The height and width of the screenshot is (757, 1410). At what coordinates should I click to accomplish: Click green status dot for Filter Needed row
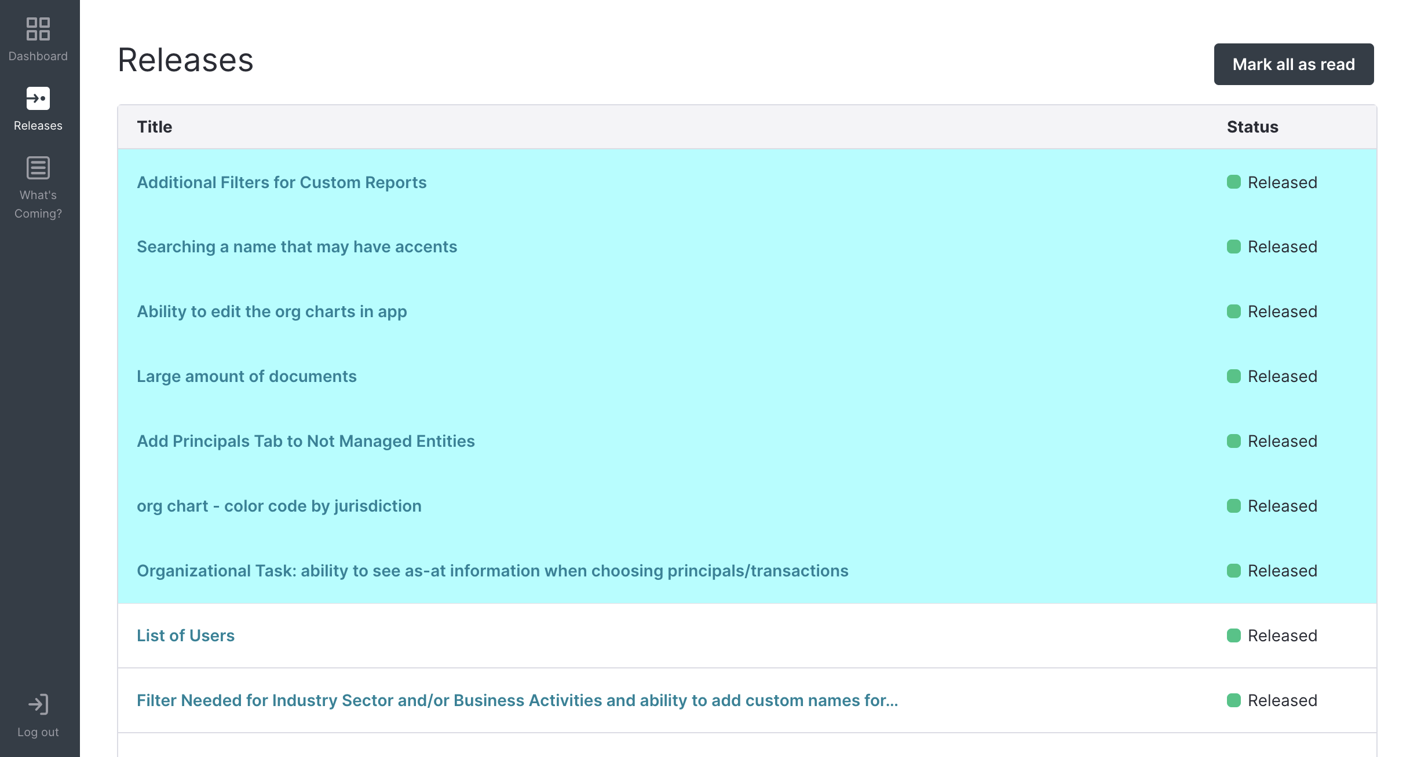1233,700
